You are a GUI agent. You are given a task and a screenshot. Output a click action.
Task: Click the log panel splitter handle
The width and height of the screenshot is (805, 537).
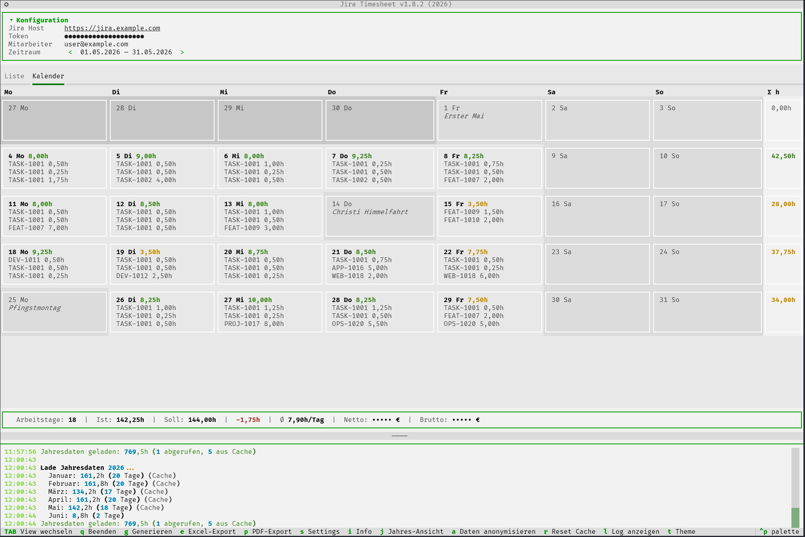(x=400, y=436)
